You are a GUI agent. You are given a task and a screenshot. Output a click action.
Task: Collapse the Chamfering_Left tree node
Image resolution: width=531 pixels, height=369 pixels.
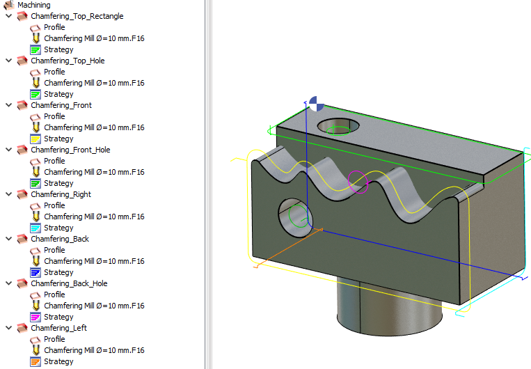[x=9, y=328]
